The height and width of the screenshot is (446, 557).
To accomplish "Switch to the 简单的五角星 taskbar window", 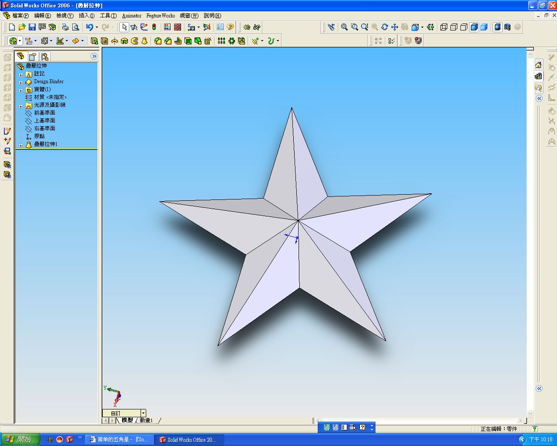I will [x=119, y=439].
